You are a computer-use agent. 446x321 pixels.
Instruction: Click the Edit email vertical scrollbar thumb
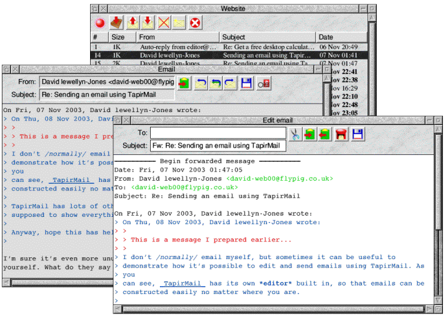tap(438, 182)
